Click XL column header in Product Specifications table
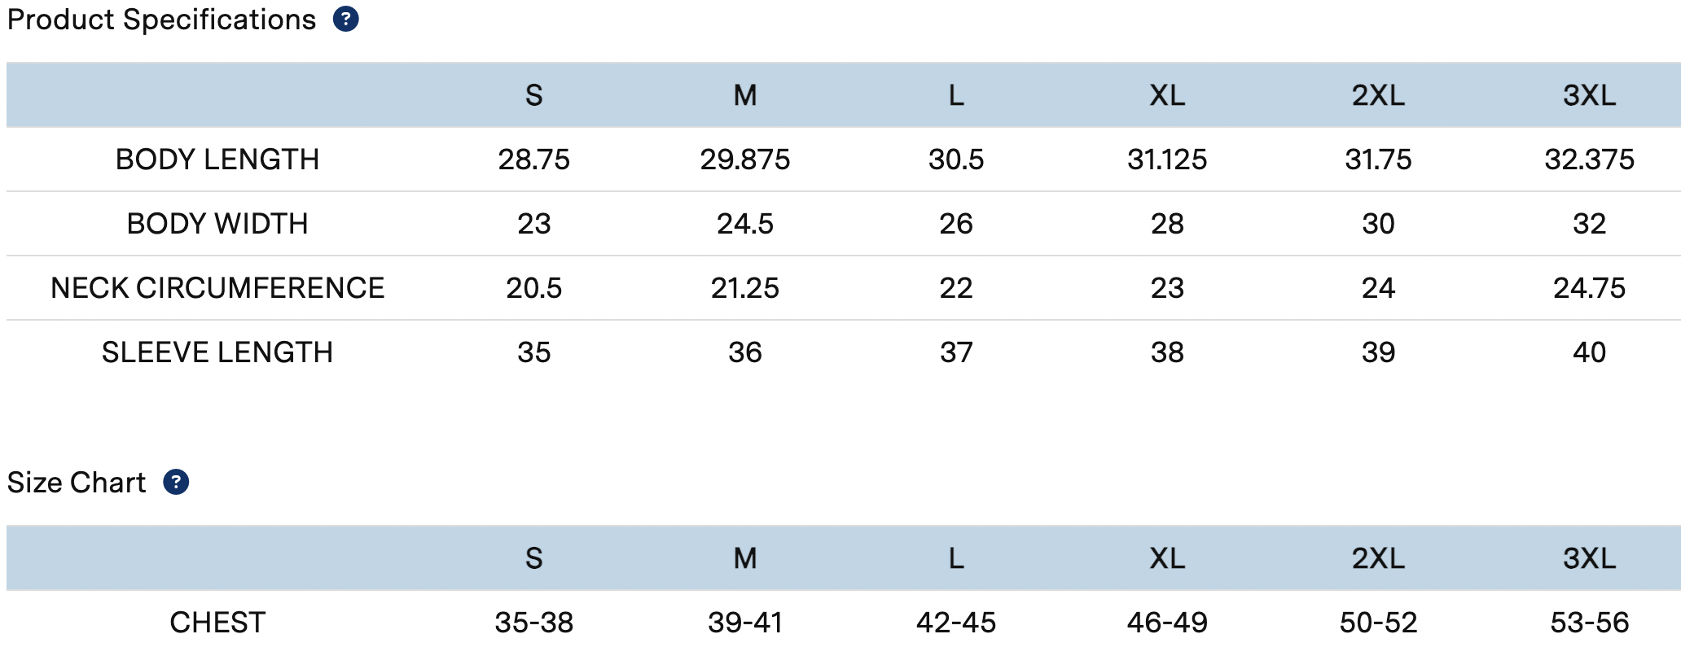The height and width of the screenshot is (669, 1681). 1167,96
